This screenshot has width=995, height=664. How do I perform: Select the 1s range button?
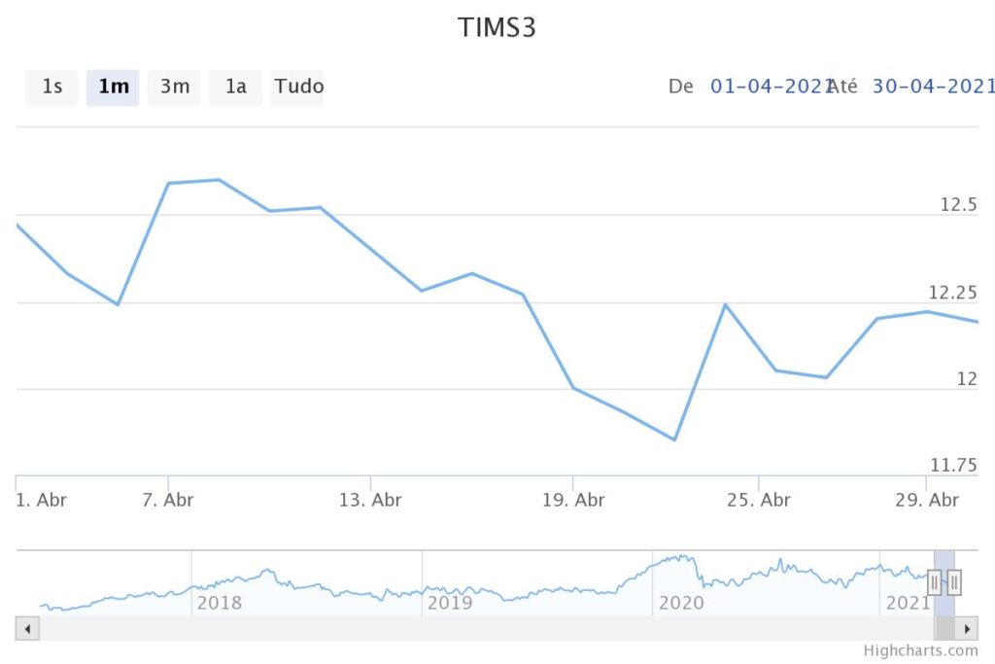point(51,87)
